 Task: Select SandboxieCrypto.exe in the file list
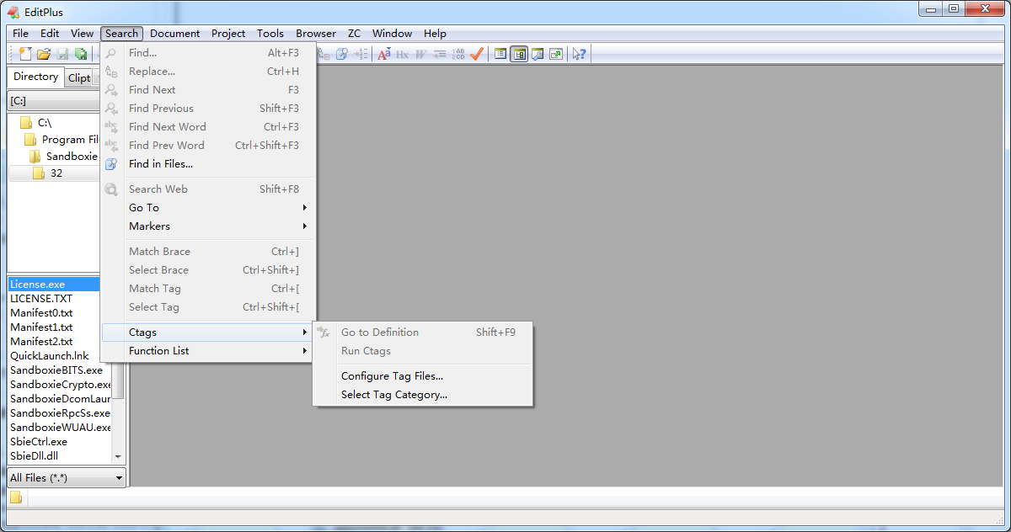60,385
